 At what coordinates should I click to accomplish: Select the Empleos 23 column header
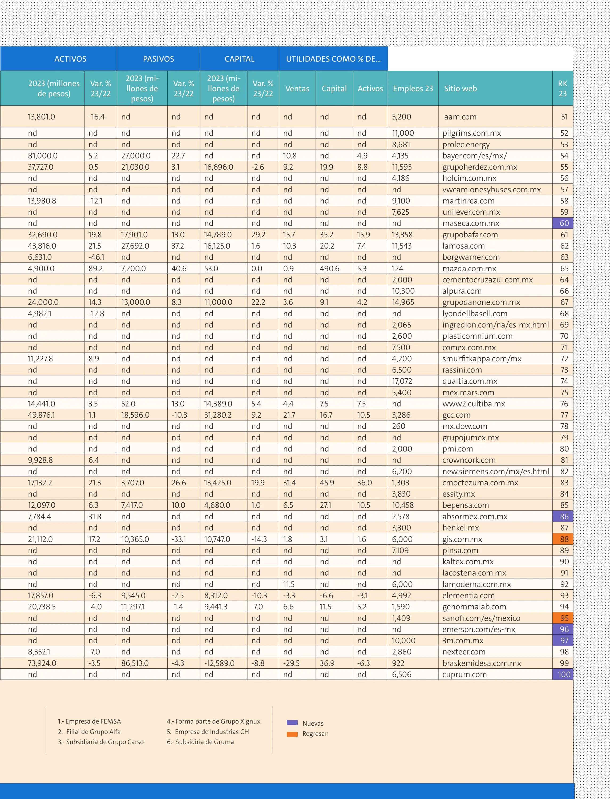pos(413,89)
